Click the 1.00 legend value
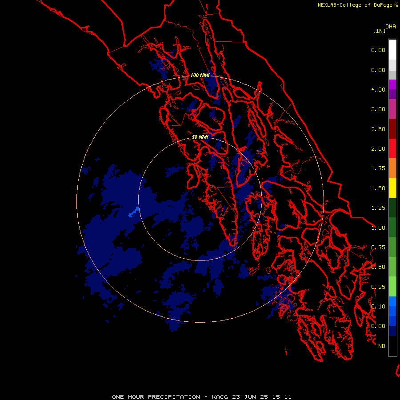 [x=378, y=228]
